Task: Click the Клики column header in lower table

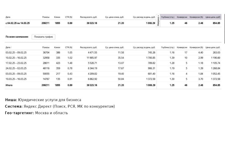Action: [x=57, y=47]
